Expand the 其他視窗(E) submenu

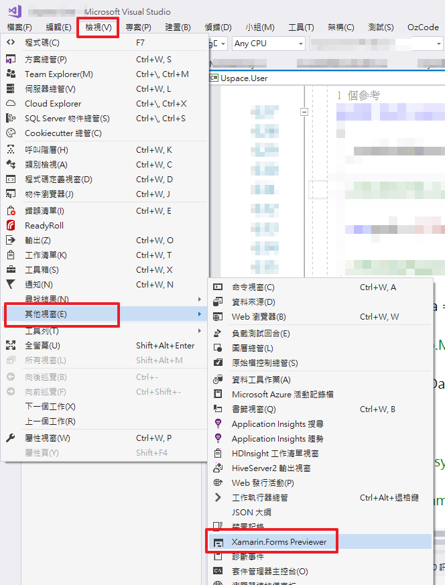[105, 314]
